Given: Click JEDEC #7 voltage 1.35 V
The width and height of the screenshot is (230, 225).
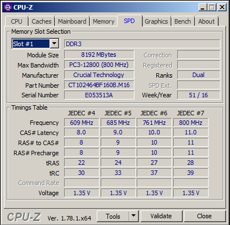Looking at the screenshot, I should coord(191,193).
